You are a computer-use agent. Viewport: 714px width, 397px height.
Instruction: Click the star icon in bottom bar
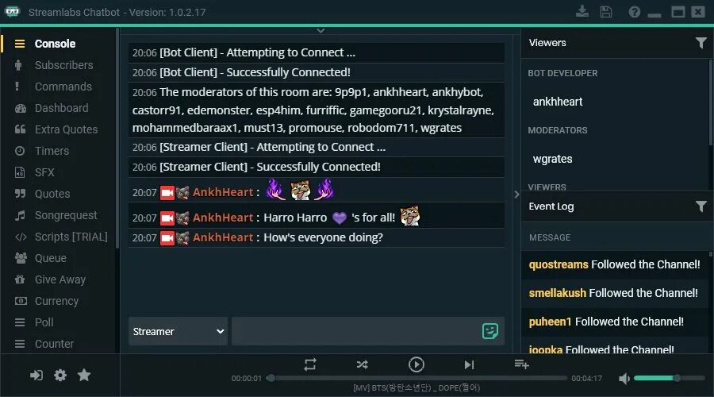coord(84,375)
